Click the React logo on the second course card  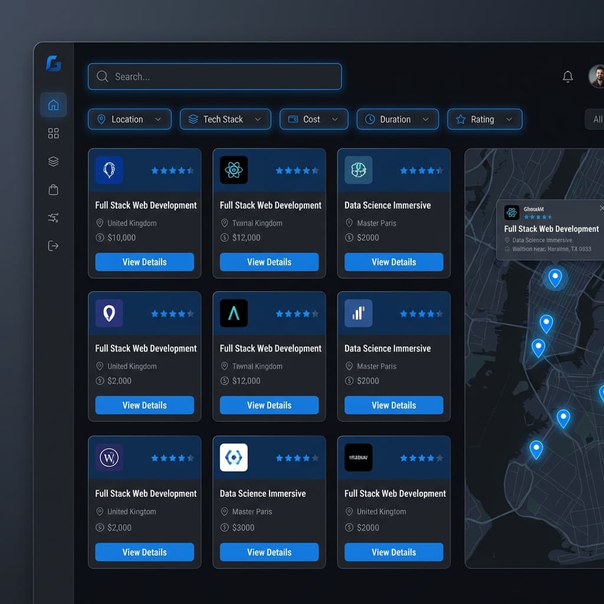(x=234, y=170)
